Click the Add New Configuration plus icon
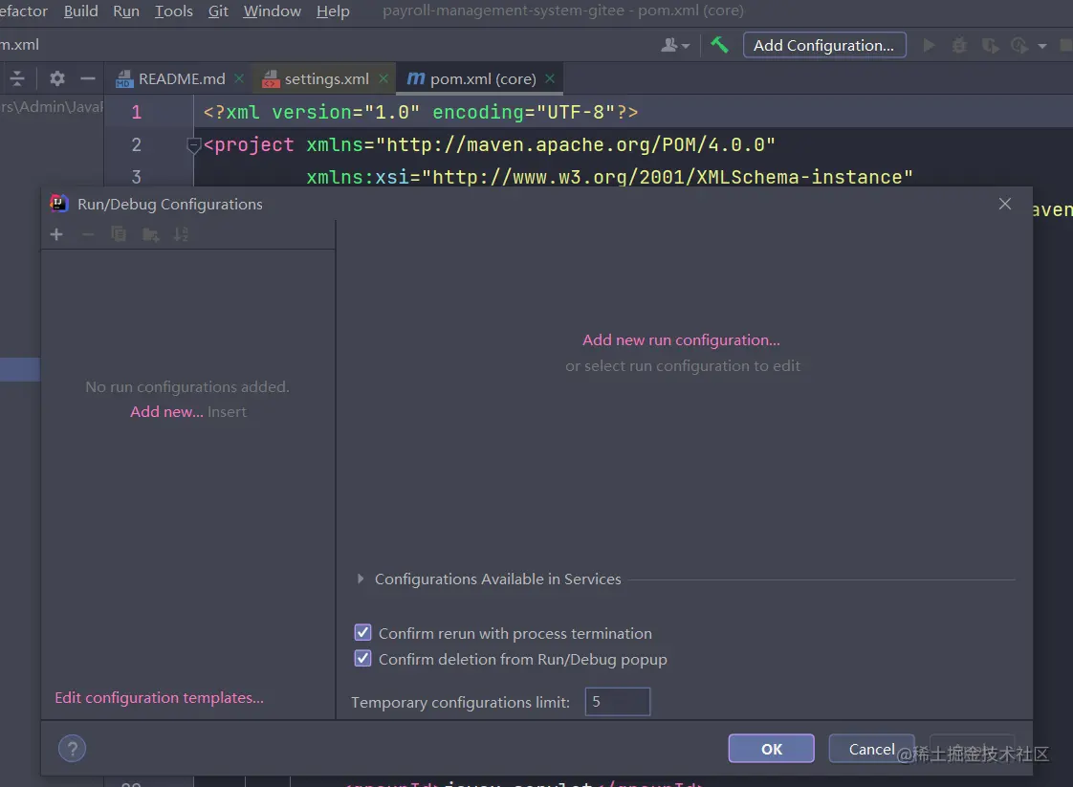The height and width of the screenshot is (787, 1073). click(x=56, y=234)
